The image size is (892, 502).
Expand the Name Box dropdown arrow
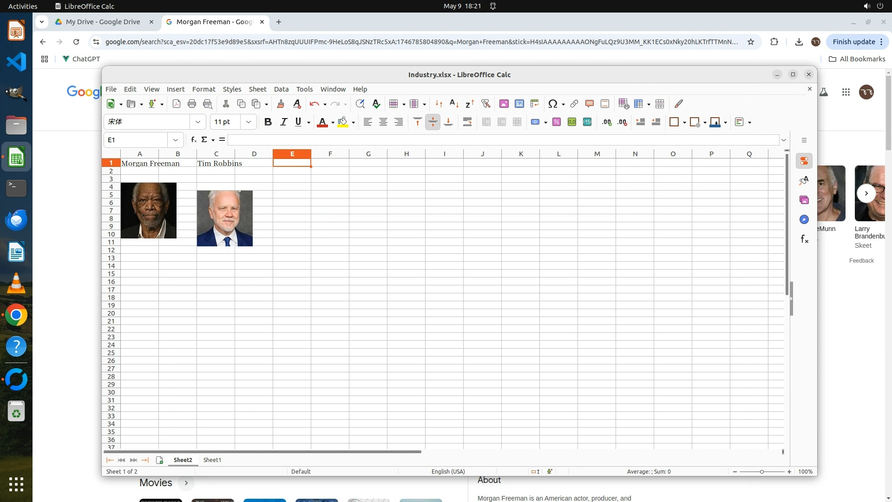[176, 140]
